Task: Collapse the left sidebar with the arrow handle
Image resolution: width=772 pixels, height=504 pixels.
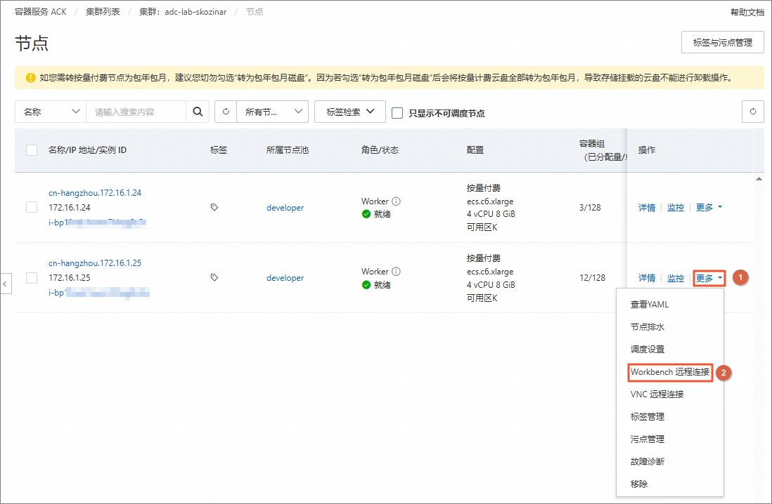Action: (6, 284)
